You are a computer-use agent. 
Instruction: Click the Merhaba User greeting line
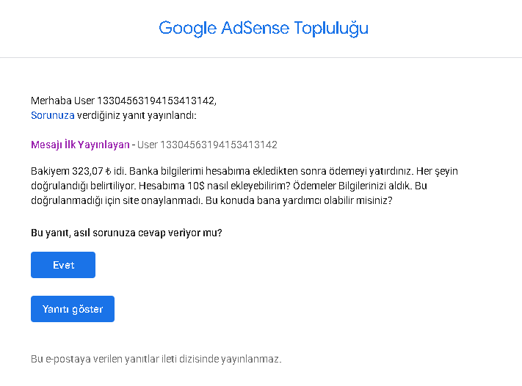[123, 101]
